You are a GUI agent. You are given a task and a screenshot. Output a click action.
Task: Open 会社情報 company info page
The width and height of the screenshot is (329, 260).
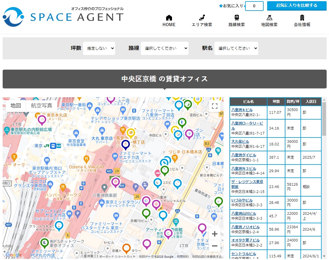[302, 21]
